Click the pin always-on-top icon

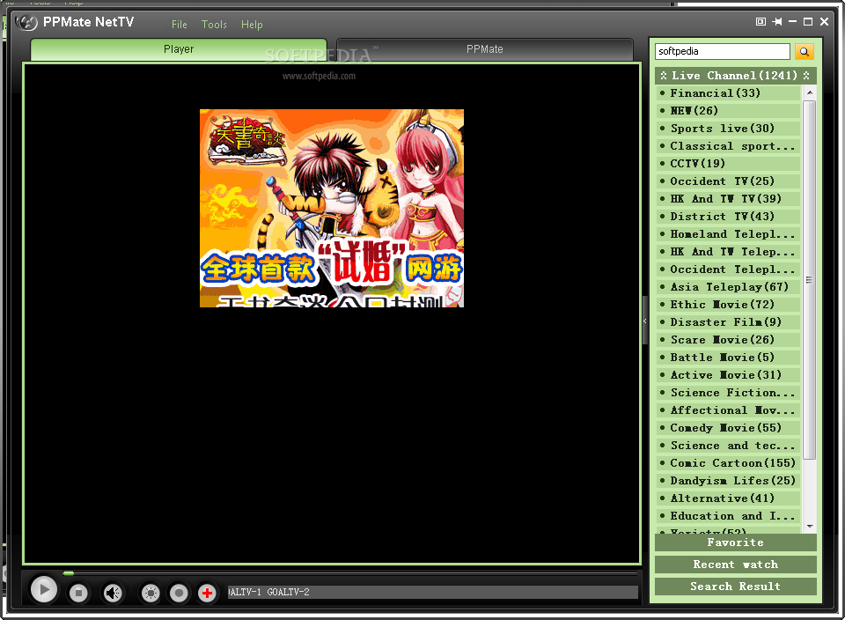coord(776,21)
